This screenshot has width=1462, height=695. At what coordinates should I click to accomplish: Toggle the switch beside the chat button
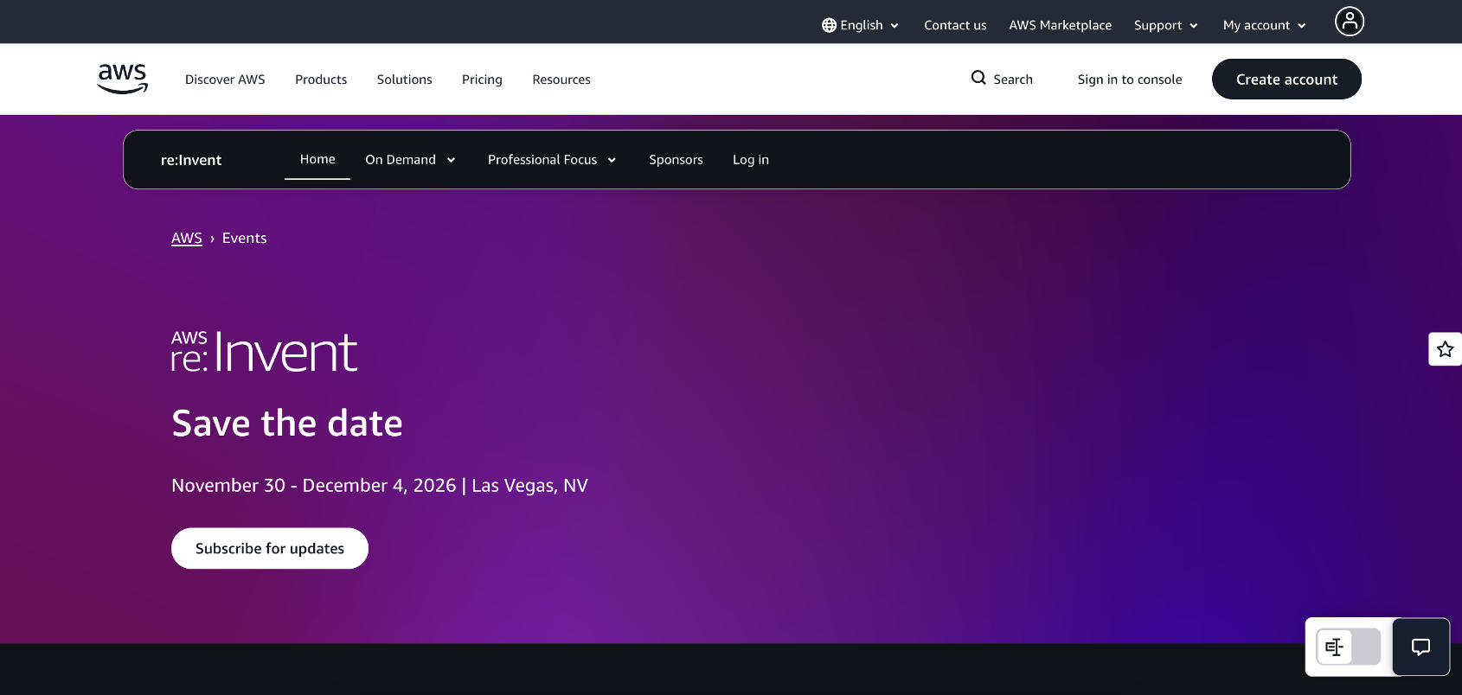point(1348,647)
